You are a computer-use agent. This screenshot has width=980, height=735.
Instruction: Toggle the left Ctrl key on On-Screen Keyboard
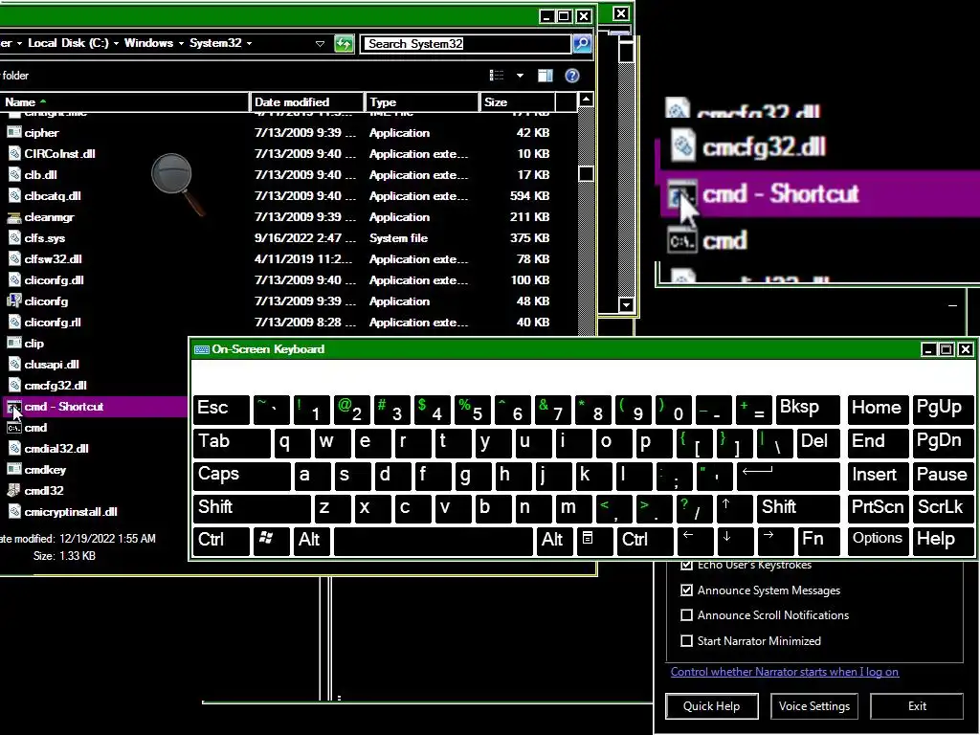pyautogui.click(x=222, y=540)
